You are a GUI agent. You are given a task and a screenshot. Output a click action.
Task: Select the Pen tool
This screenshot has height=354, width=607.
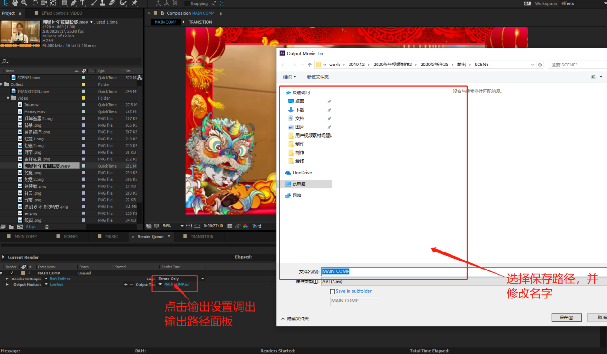pos(74,3)
